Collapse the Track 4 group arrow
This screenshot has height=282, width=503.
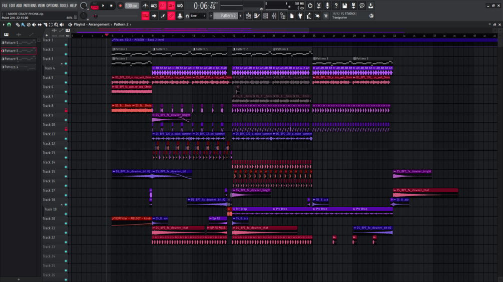coord(62,63)
